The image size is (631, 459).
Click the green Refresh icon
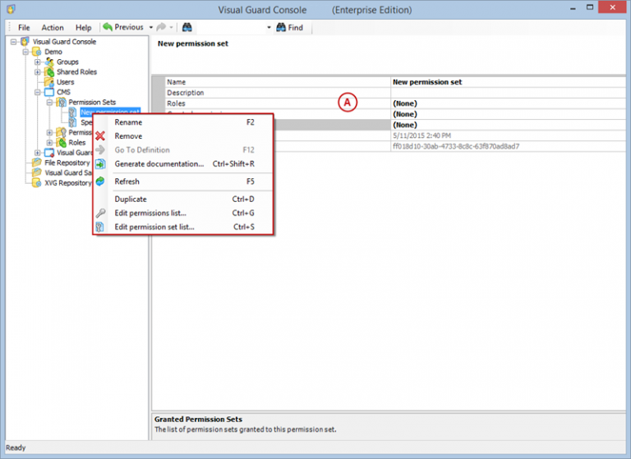tap(100, 181)
